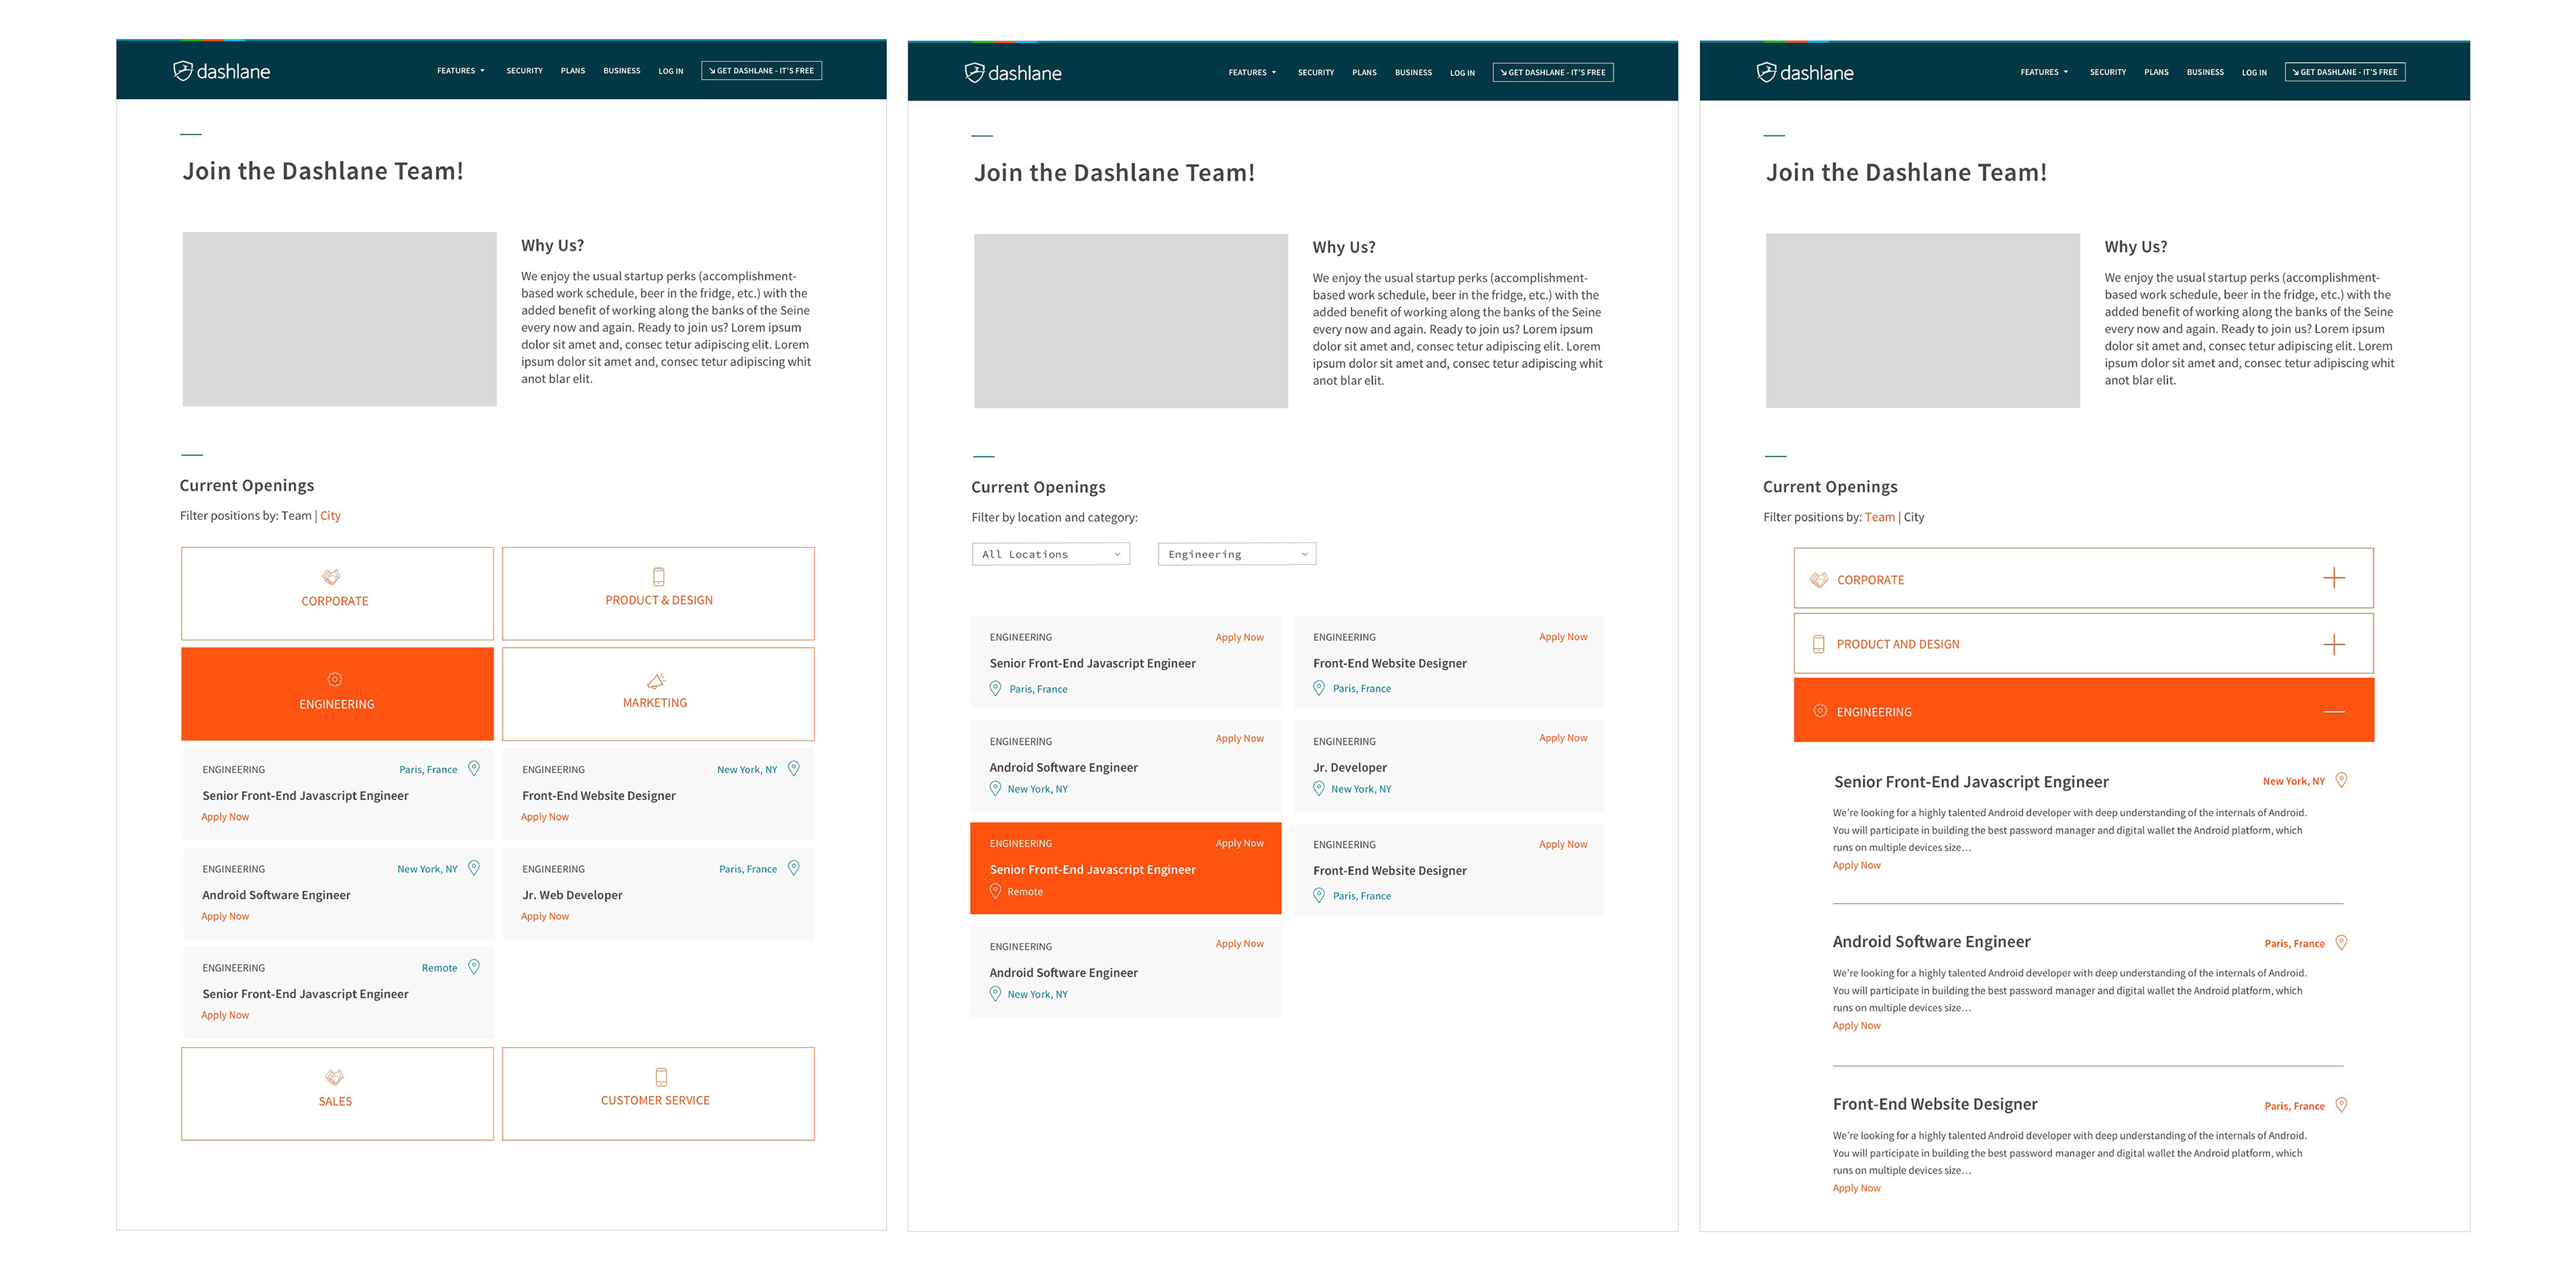Click the gray image placeholder in the middle mockup
2576x1271 pixels.
pos(1131,320)
